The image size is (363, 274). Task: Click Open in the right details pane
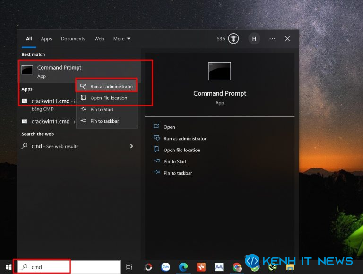(x=169, y=127)
